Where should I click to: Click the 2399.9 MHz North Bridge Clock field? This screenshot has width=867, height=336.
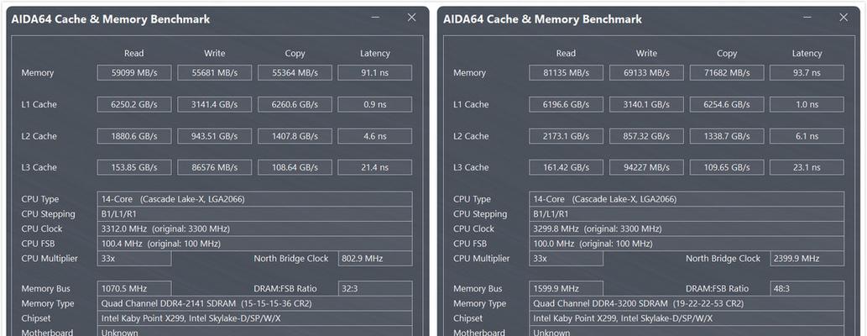tap(807, 259)
